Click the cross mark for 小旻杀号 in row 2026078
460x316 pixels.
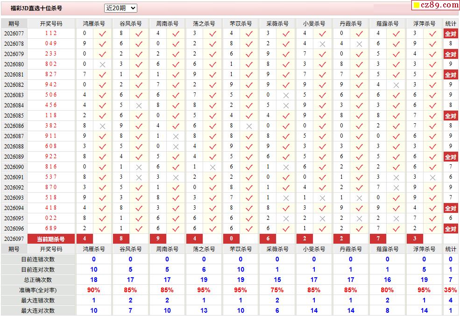point(322,44)
